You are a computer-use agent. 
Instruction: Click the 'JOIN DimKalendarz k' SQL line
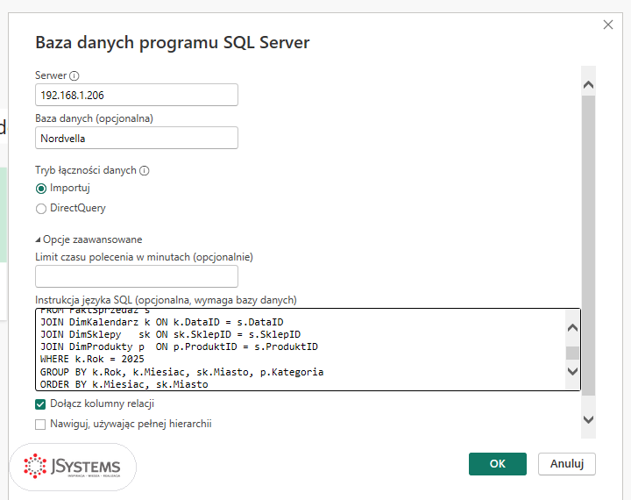(x=162, y=322)
